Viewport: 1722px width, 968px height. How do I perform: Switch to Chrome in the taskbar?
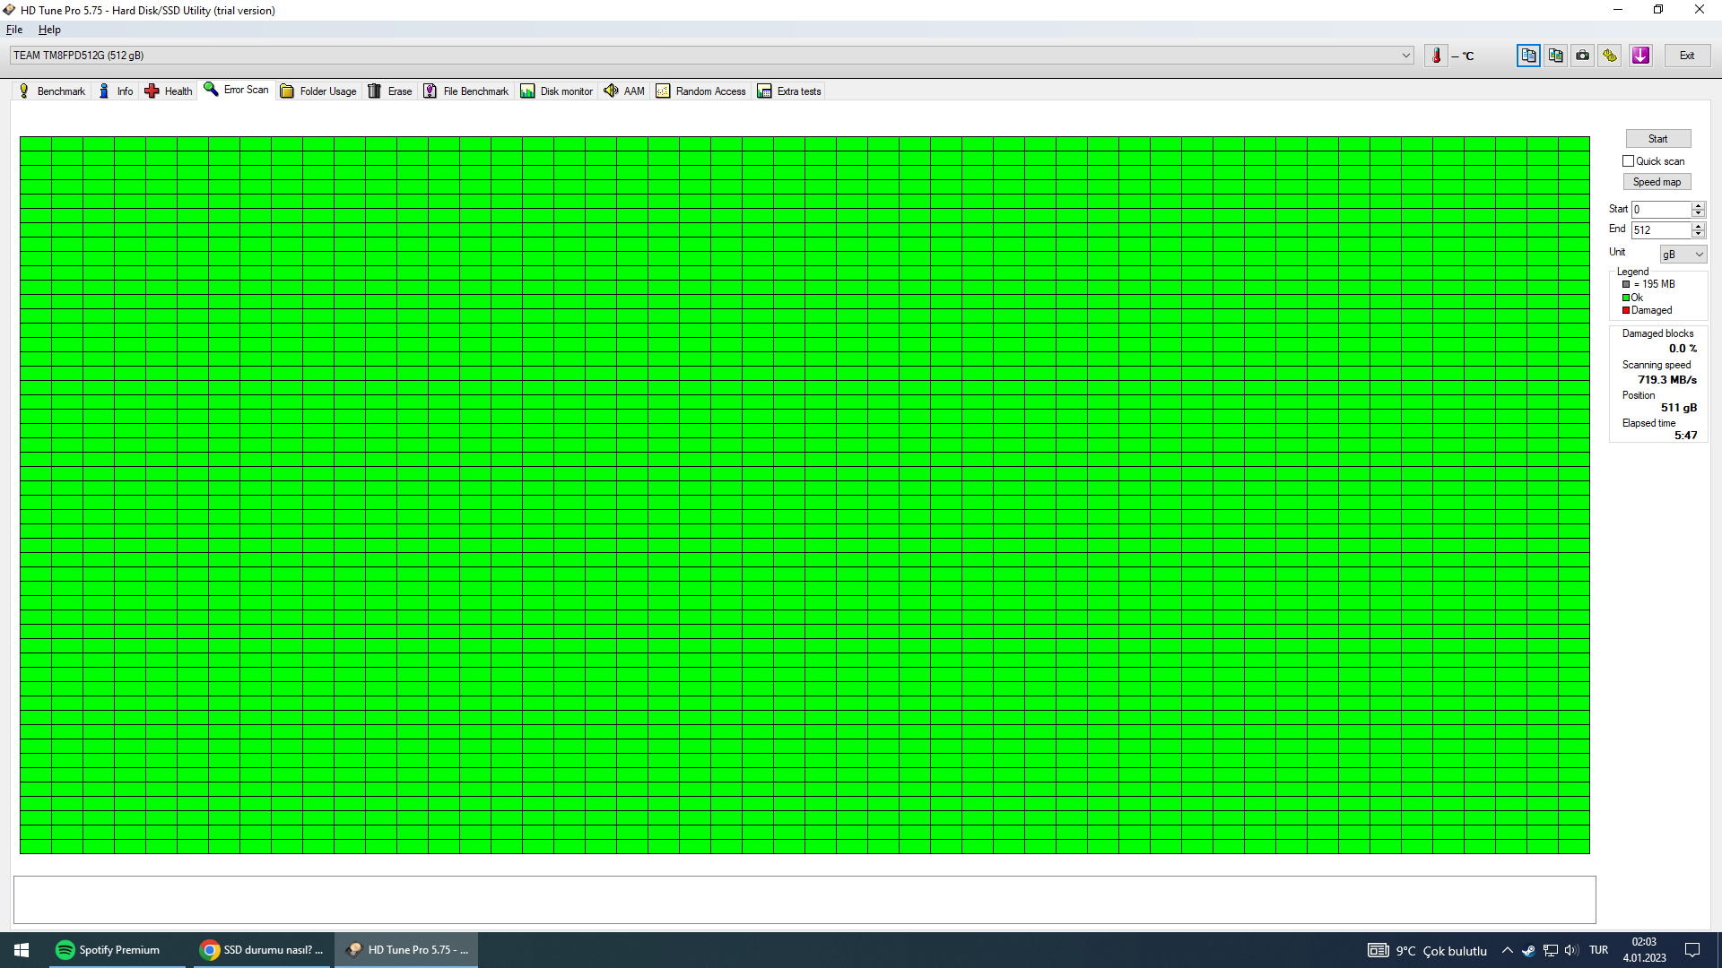pyautogui.click(x=261, y=950)
